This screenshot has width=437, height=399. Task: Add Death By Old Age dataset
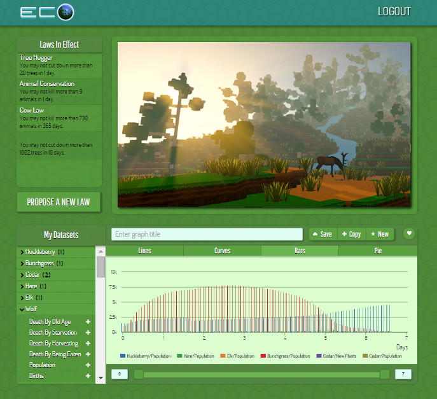coord(88,322)
